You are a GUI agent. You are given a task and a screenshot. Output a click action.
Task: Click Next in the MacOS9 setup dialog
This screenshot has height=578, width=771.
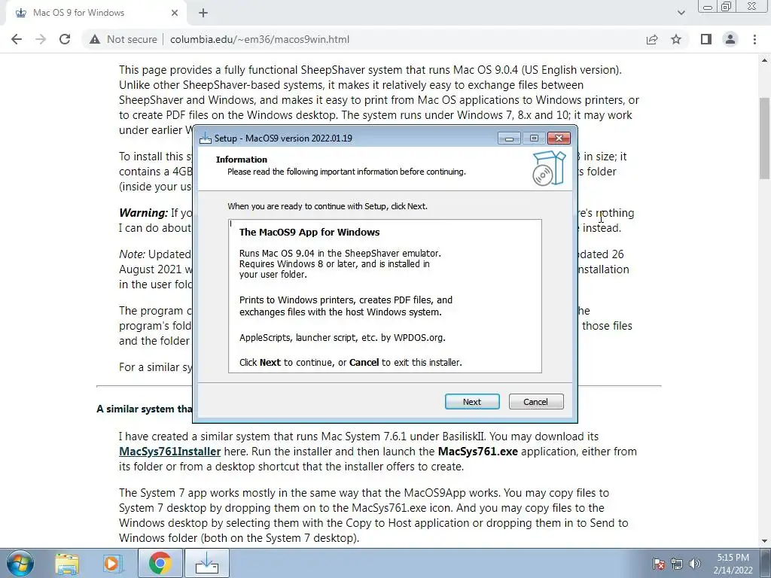tap(471, 402)
